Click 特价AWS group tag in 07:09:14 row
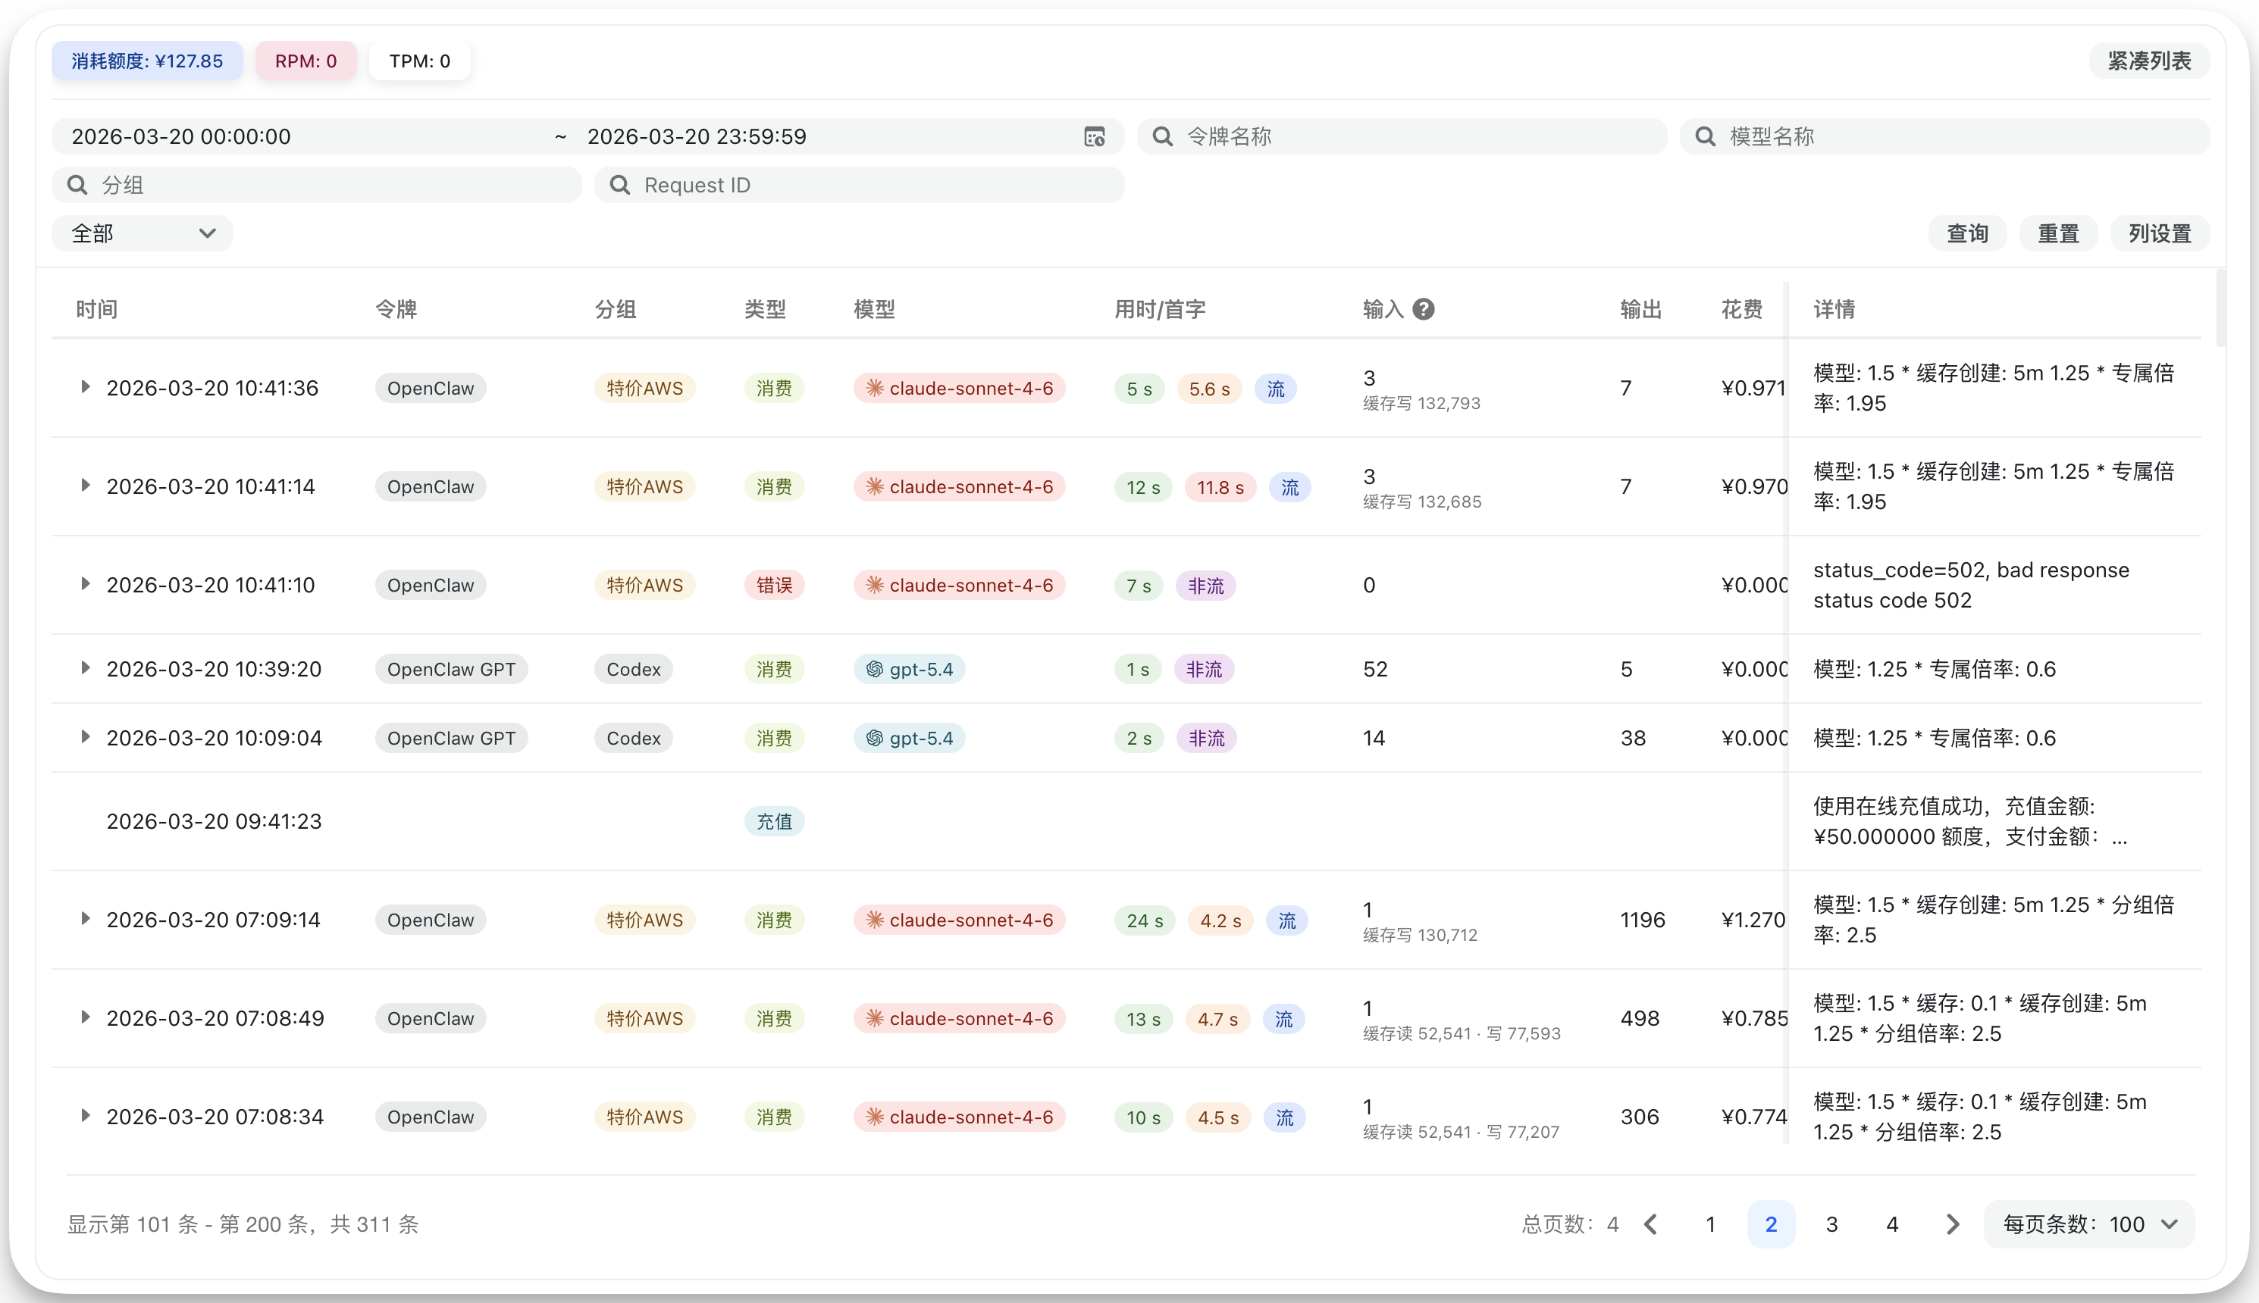This screenshot has width=2259, height=1303. [x=644, y=920]
